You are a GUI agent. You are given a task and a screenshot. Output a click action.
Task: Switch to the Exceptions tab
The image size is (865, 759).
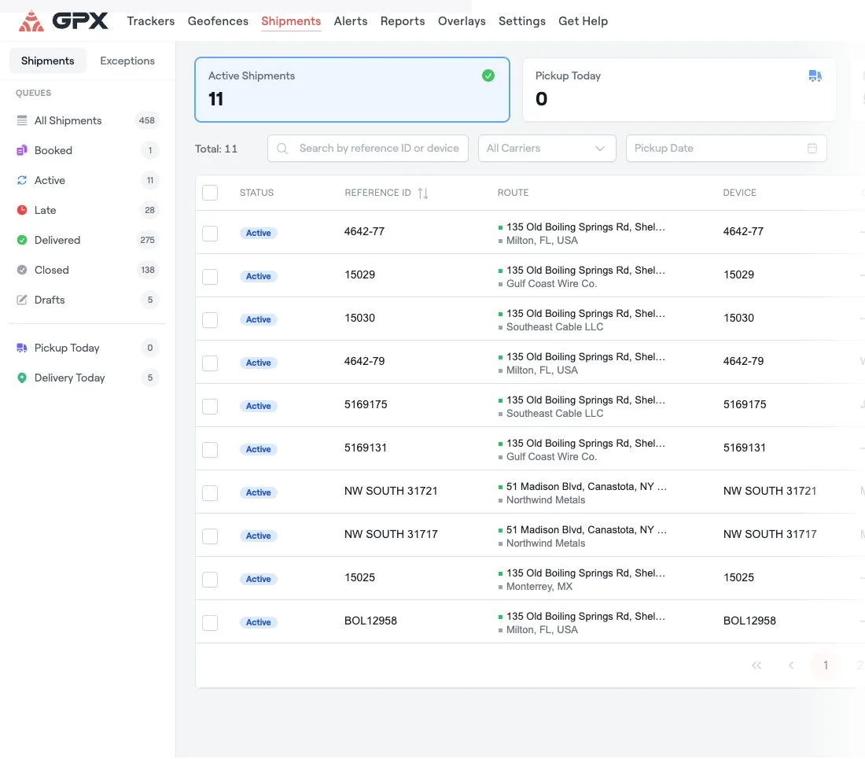point(127,61)
